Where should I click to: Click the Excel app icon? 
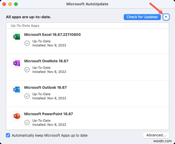17,37
